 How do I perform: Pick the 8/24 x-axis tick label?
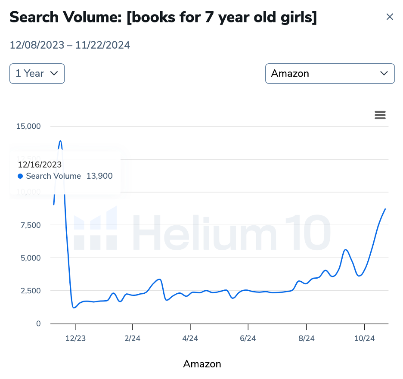pyautogui.click(x=306, y=339)
